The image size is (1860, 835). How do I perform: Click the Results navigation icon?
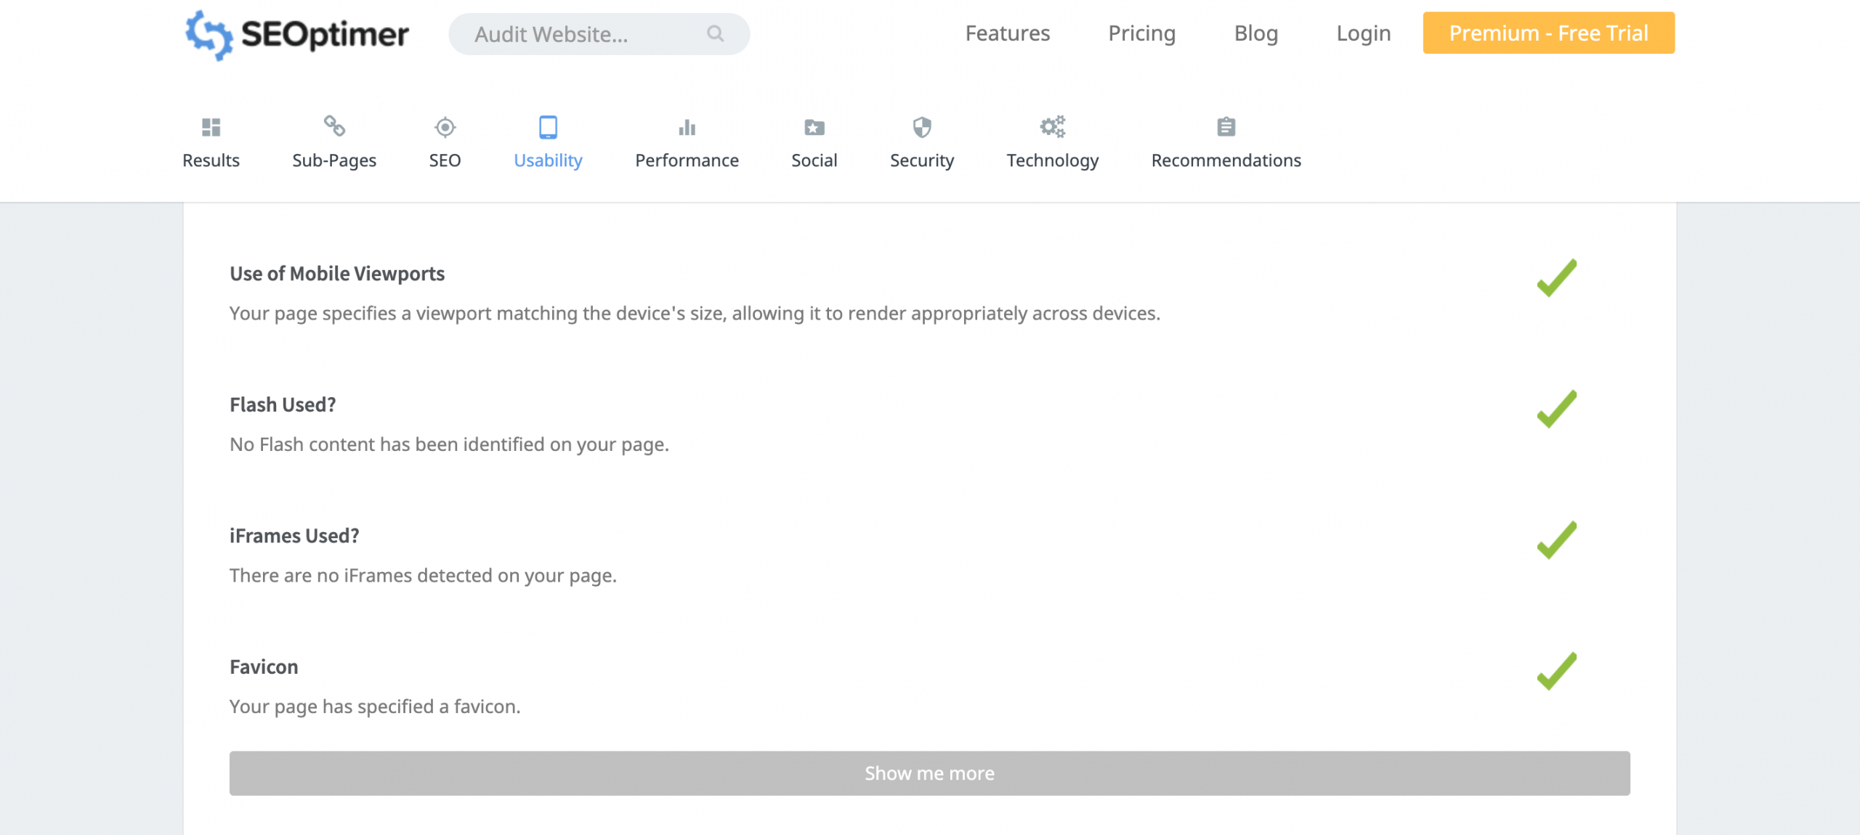(210, 127)
